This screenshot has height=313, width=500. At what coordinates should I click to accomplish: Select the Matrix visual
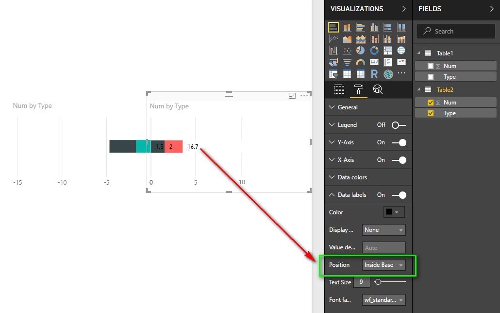(x=361, y=74)
